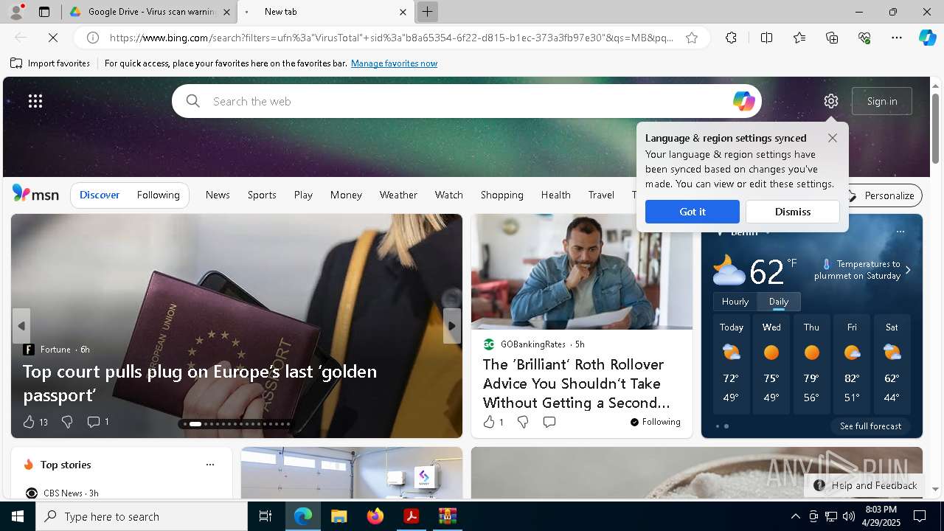Open the Travel menu item
The width and height of the screenshot is (944, 531).
tap(601, 195)
